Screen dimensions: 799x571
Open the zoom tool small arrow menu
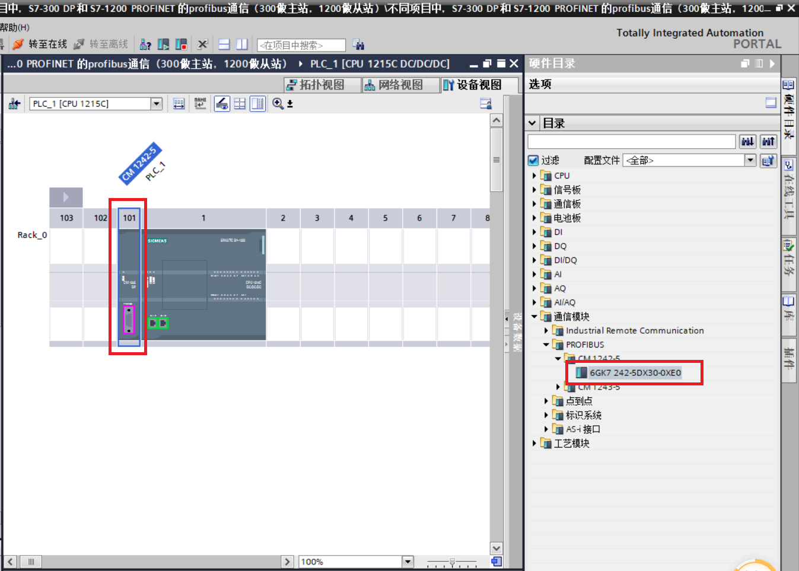coord(290,104)
